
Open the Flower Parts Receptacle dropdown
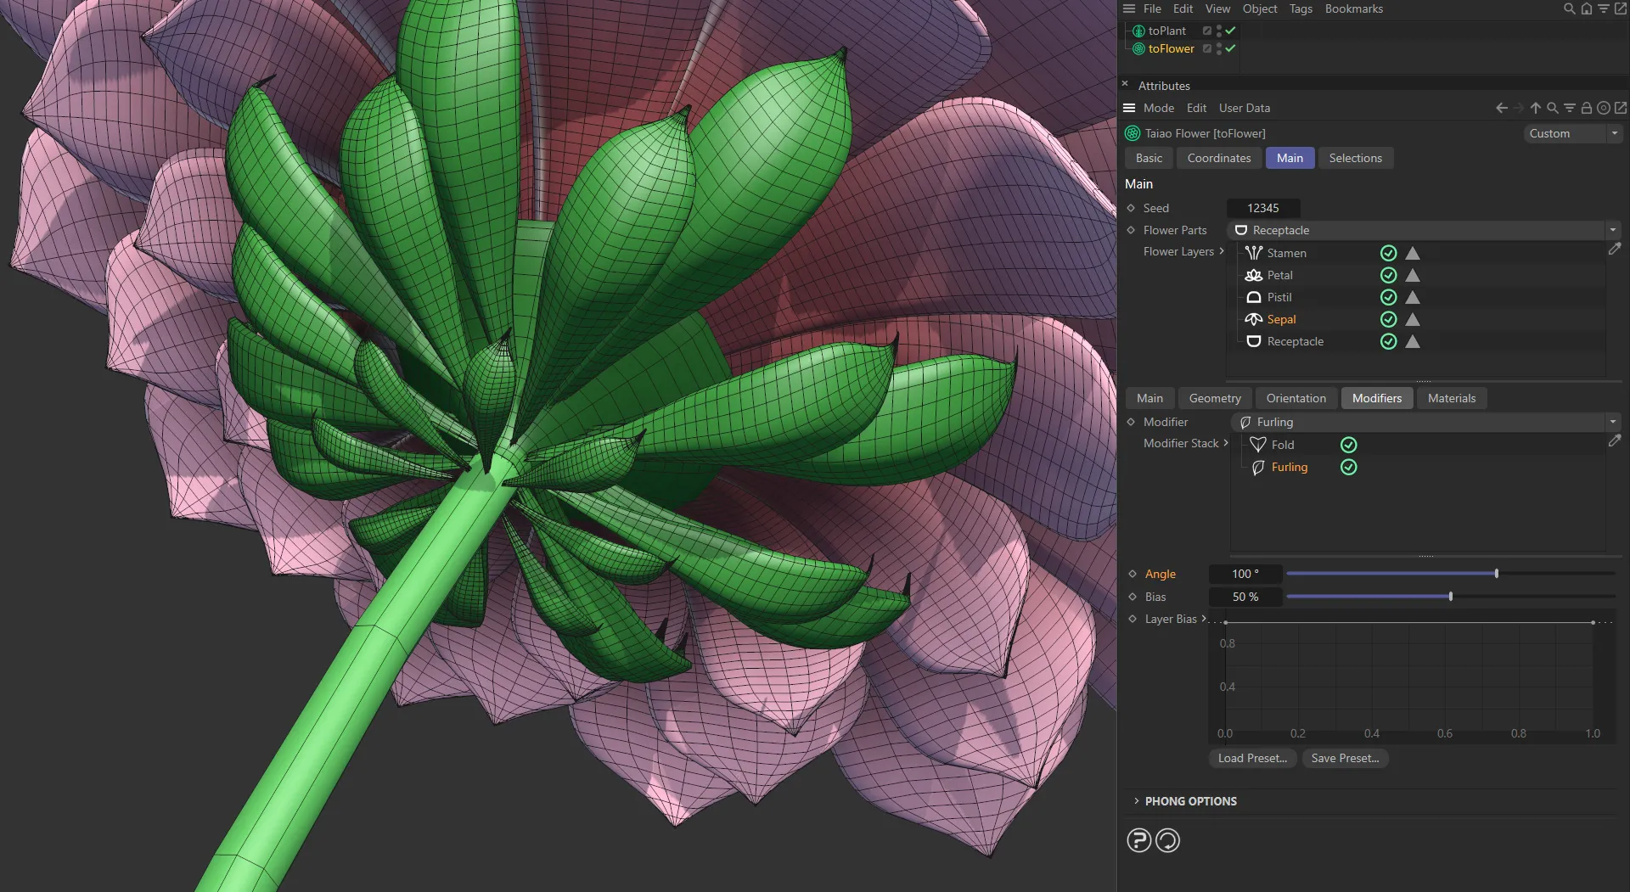point(1611,230)
